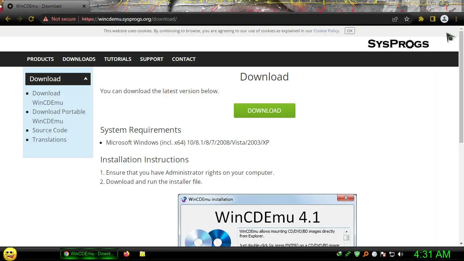Viewport: 464px width, 261px height.
Task: Open the Chrome profile avatar
Action: [444, 19]
